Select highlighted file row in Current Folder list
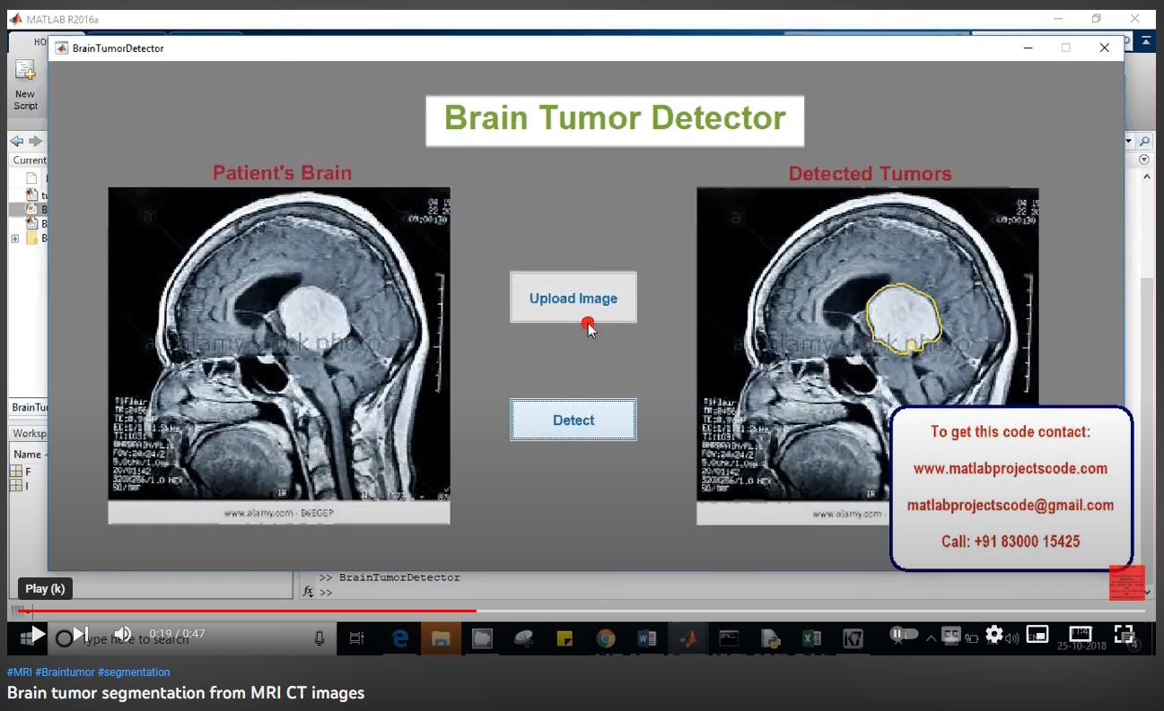1164x711 pixels. pos(29,209)
